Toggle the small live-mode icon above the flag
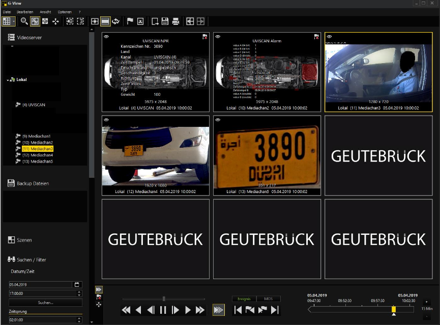The image size is (440, 325). coord(99,289)
